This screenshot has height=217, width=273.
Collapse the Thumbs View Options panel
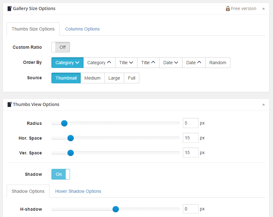(264, 104)
